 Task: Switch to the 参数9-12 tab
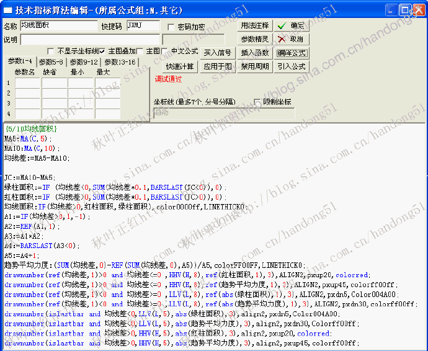click(x=84, y=62)
